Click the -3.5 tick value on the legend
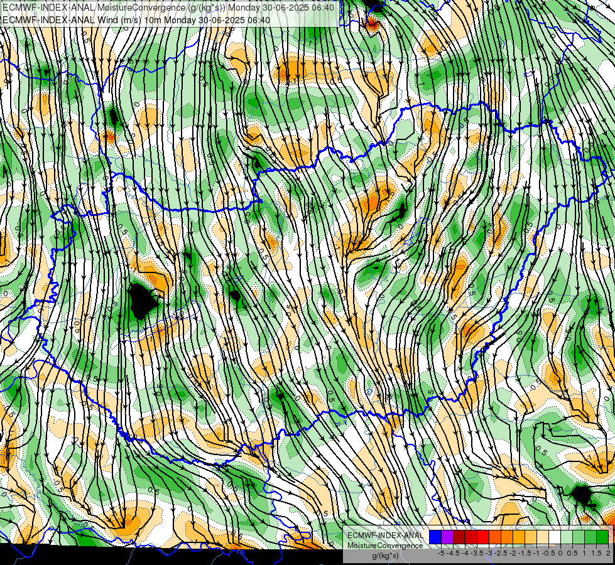 click(x=476, y=553)
